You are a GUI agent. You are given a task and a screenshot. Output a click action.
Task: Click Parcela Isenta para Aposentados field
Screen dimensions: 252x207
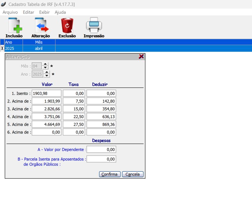click(x=101, y=159)
